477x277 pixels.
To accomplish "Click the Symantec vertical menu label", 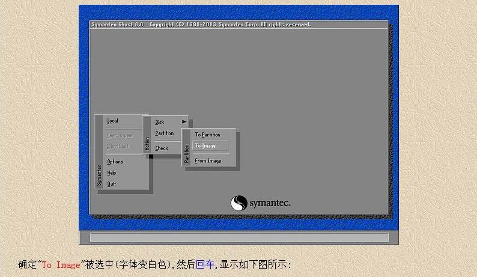I will tap(99, 175).
